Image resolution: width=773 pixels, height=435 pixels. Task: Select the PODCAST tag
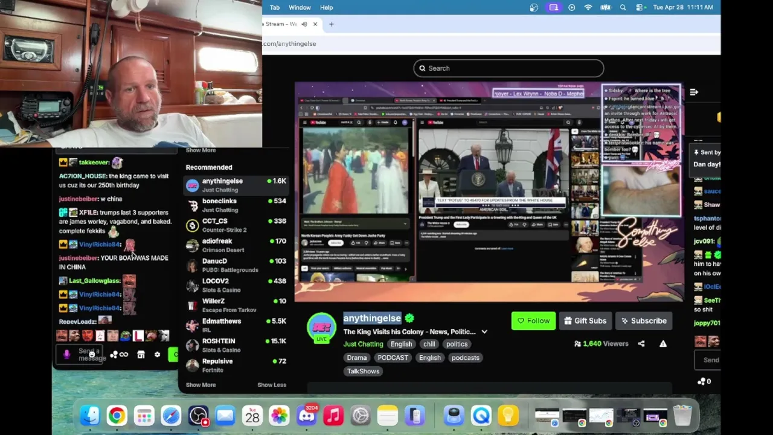click(x=393, y=358)
